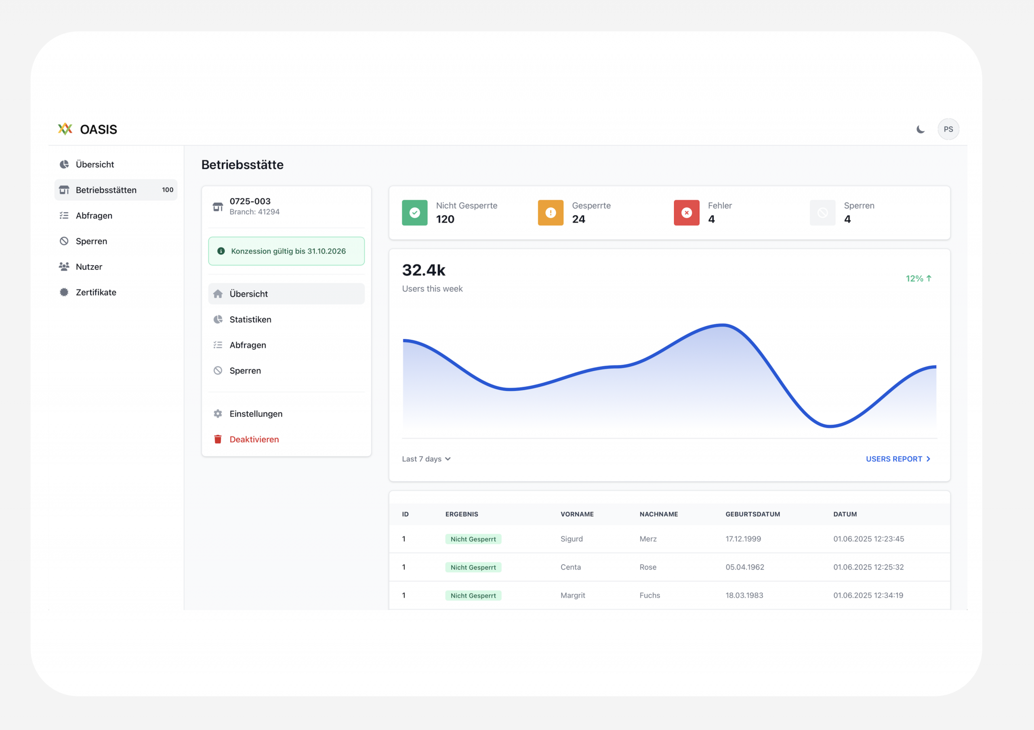1034x730 pixels.
Task: Open the Last 7 days dropdown
Action: (x=426, y=459)
